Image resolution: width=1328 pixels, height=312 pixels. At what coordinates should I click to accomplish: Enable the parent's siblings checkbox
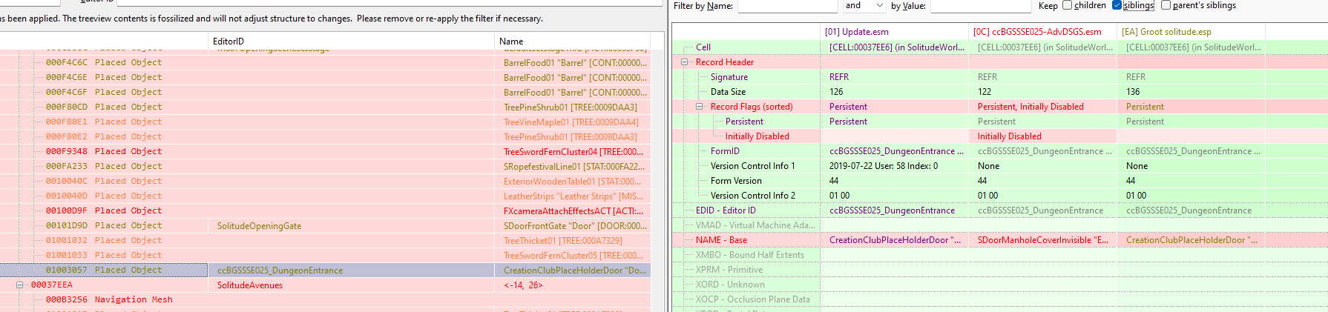(1166, 5)
